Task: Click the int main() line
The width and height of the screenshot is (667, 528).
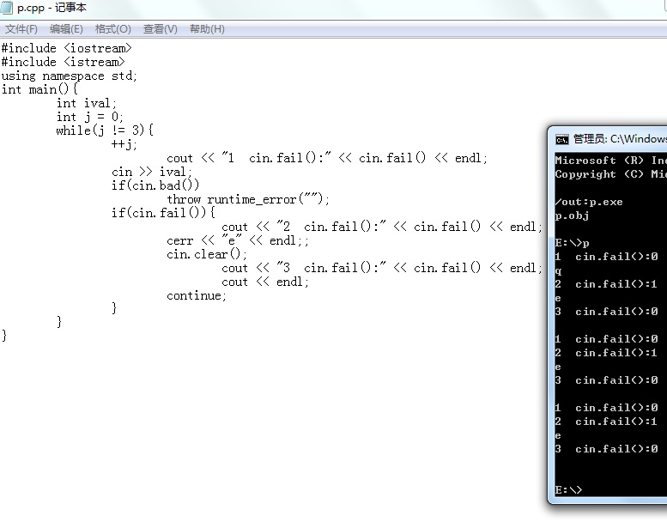Action: point(39,89)
